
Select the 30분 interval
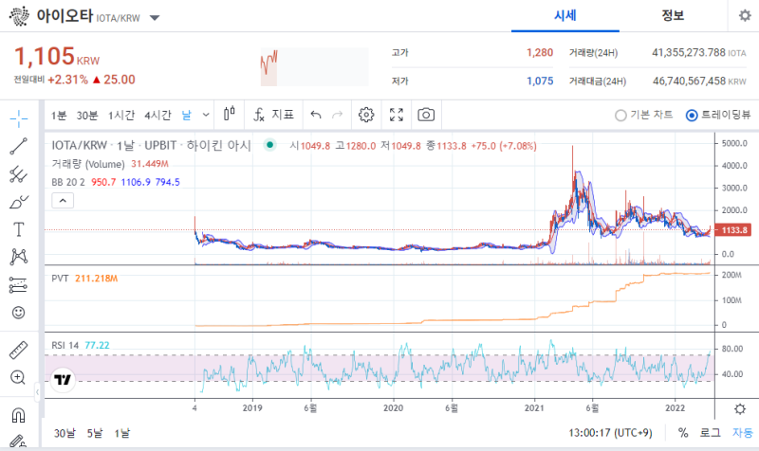click(87, 115)
